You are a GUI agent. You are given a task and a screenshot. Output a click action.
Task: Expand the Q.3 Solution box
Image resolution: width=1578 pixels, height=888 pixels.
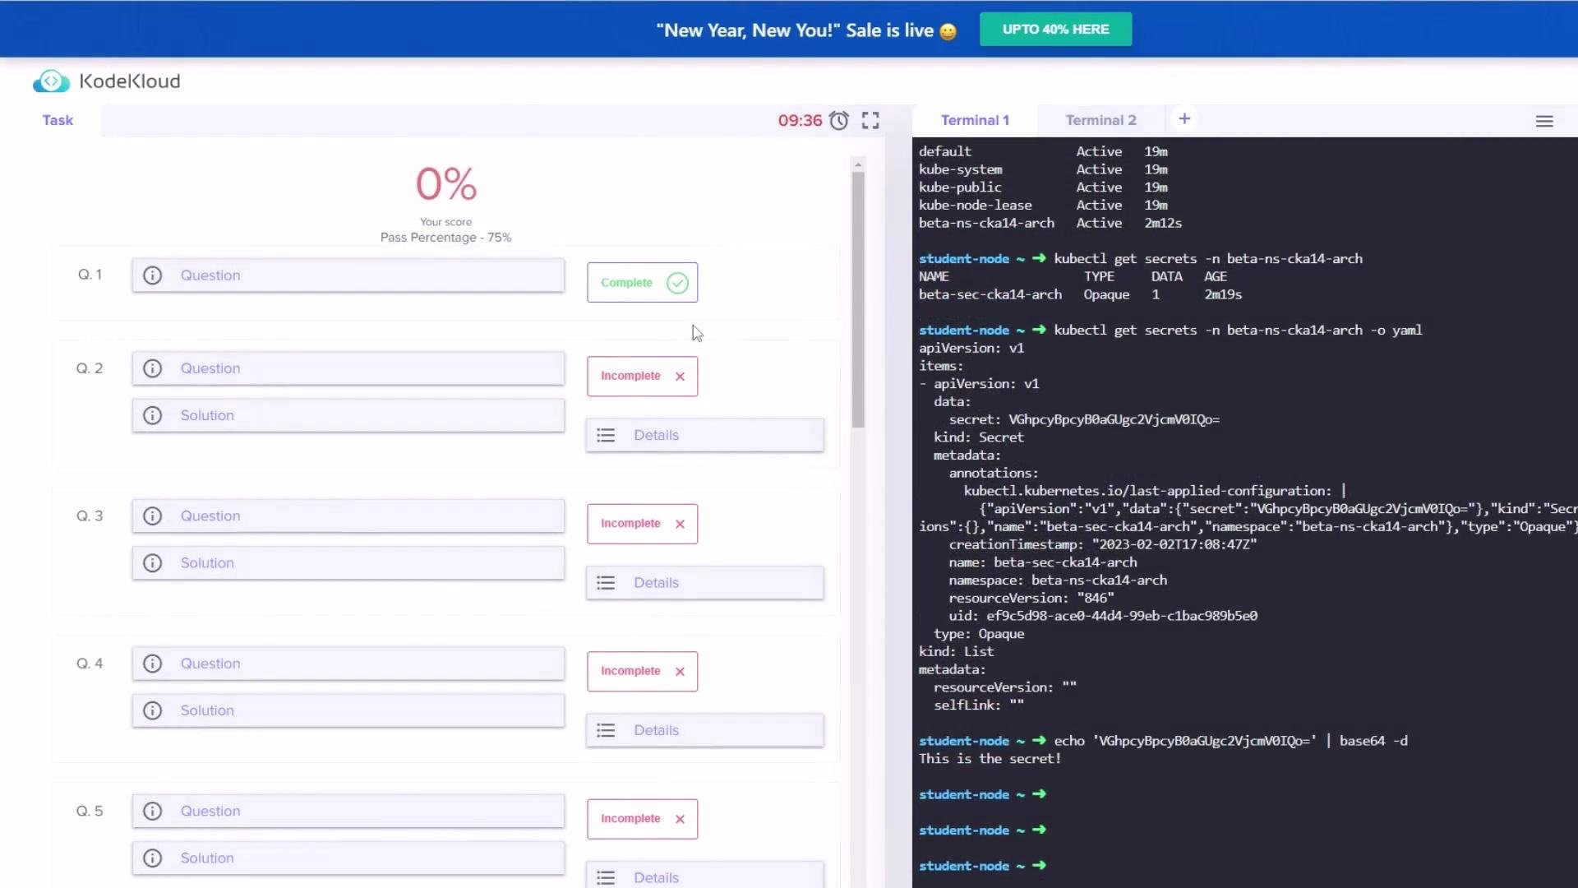click(348, 563)
